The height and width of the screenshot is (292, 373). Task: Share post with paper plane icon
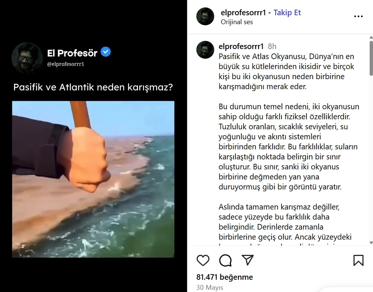pos(247,260)
